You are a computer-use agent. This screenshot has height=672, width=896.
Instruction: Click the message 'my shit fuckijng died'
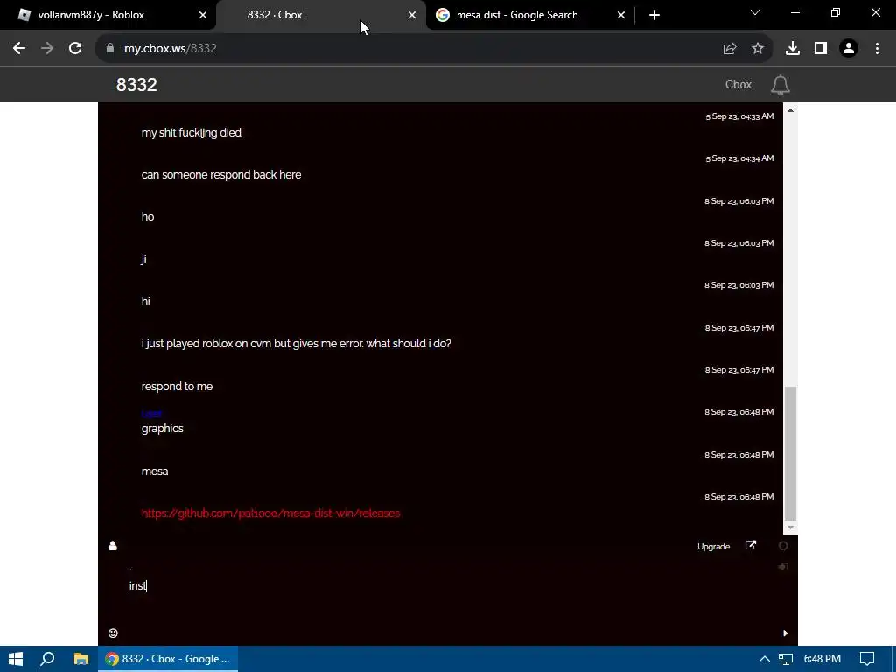click(x=192, y=133)
